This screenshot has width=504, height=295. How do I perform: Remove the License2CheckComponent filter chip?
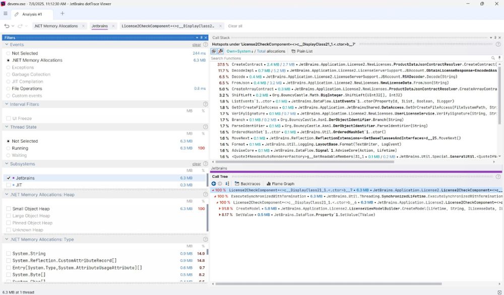coord(221,26)
